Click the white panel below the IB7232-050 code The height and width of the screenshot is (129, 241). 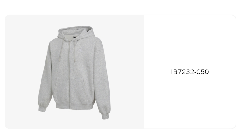tap(190, 101)
